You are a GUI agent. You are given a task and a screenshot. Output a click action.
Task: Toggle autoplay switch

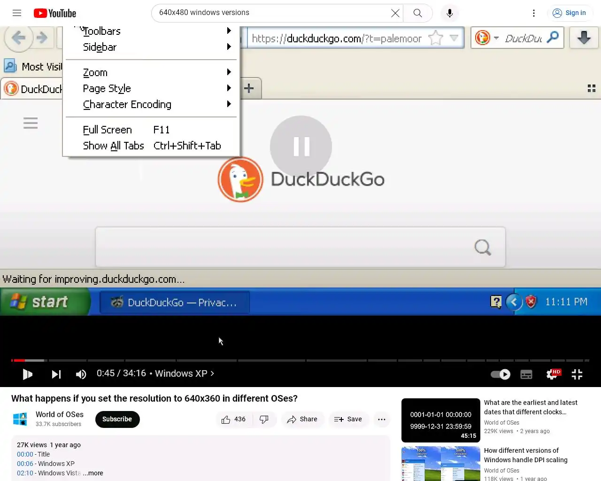coord(501,374)
